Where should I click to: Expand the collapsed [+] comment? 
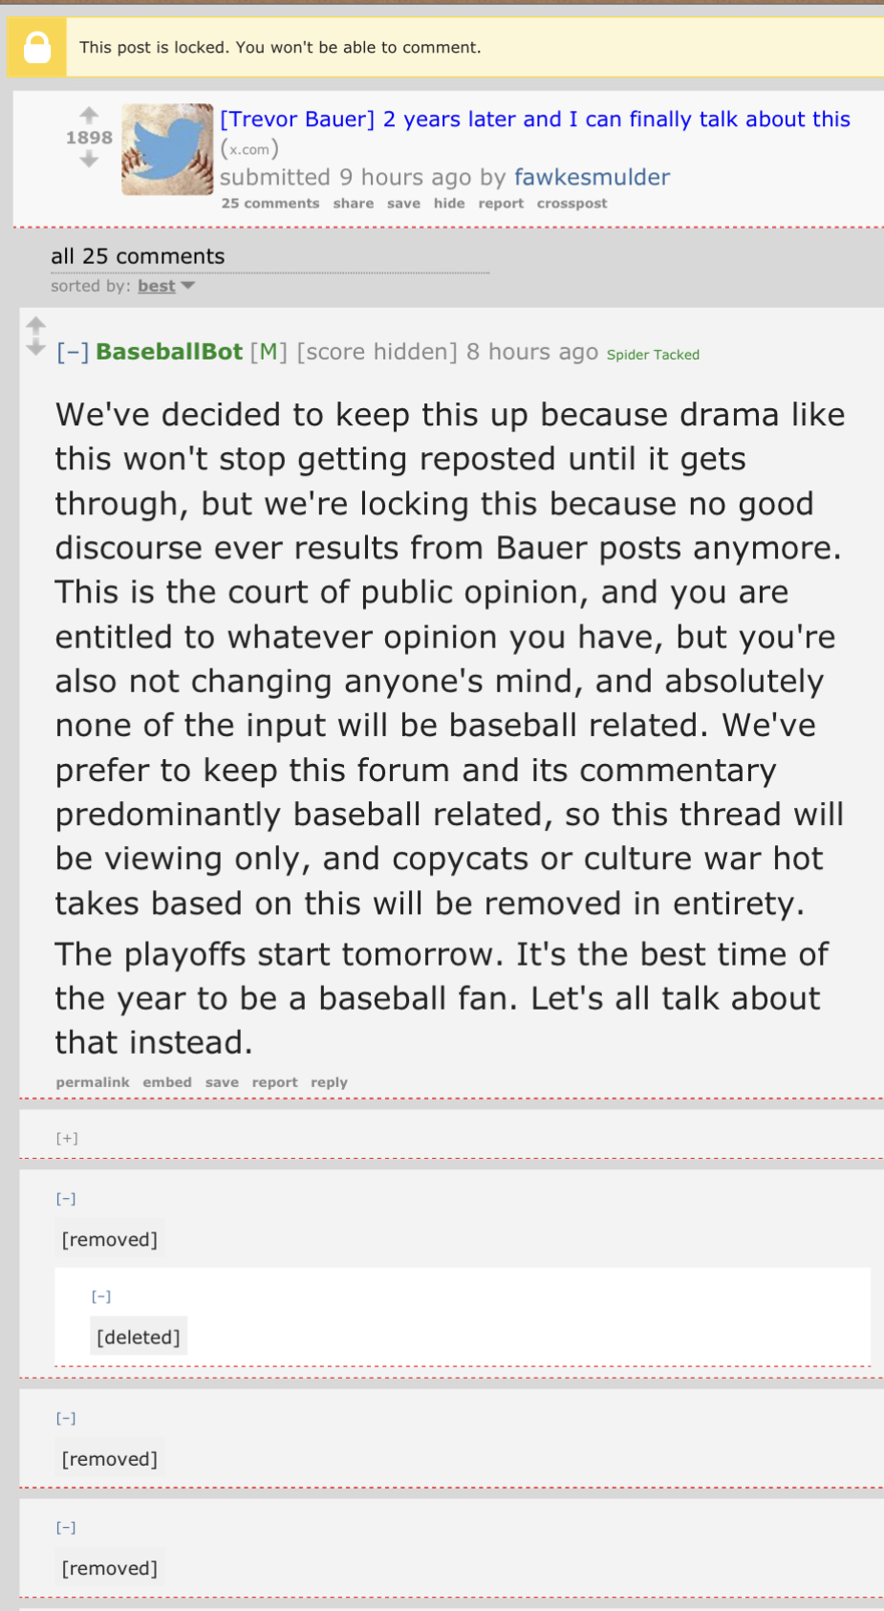(x=67, y=1138)
